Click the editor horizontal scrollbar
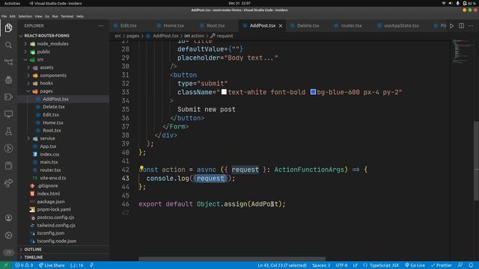The height and width of the screenshot is (269, 479). coord(232,259)
